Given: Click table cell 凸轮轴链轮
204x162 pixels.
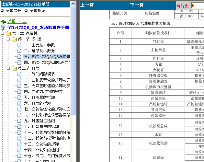Looking at the screenshot, I should coord(158,104).
